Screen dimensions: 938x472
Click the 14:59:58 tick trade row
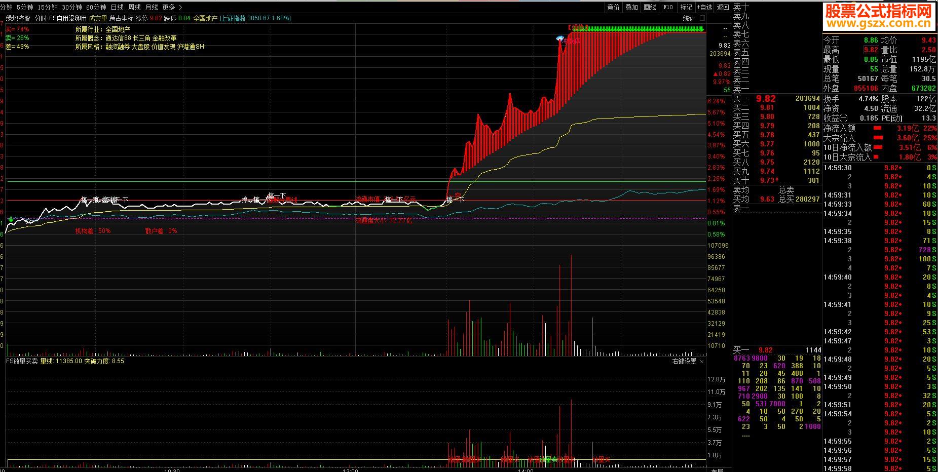click(880, 468)
